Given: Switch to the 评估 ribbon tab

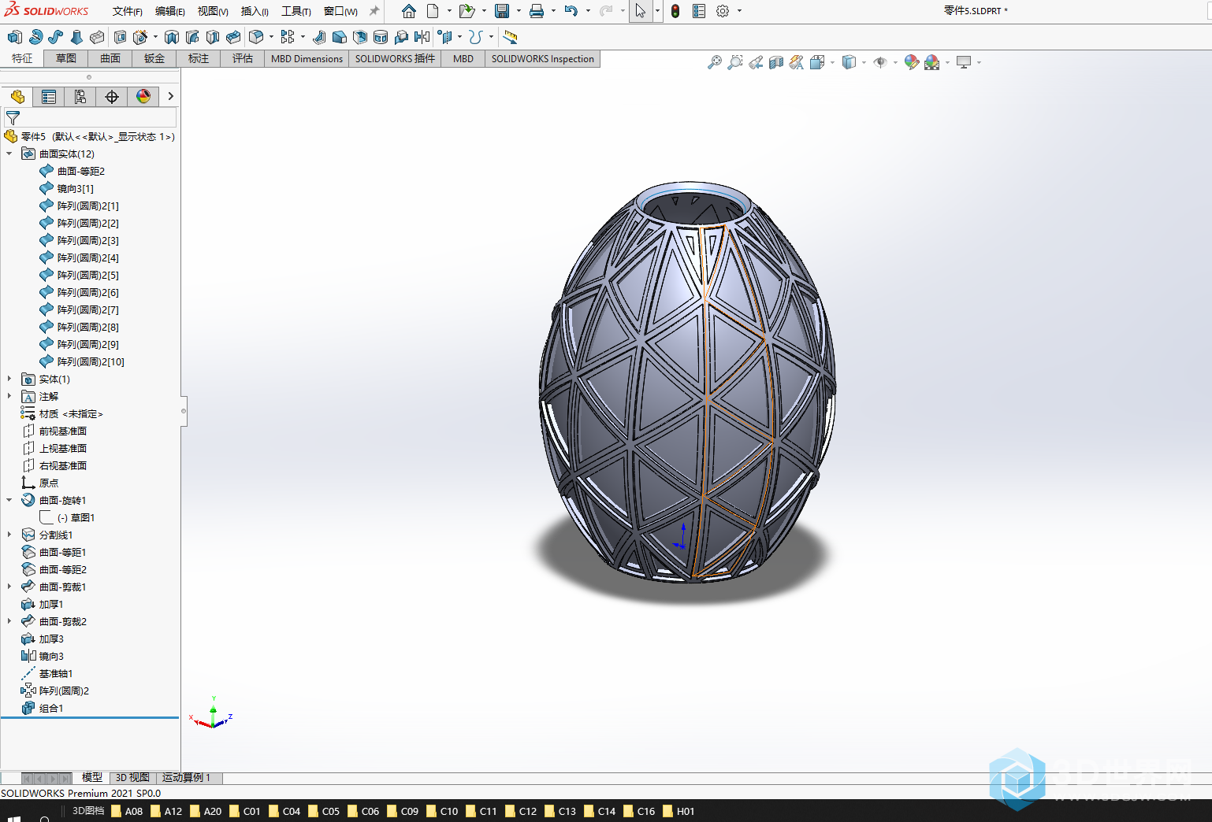Looking at the screenshot, I should pos(243,59).
